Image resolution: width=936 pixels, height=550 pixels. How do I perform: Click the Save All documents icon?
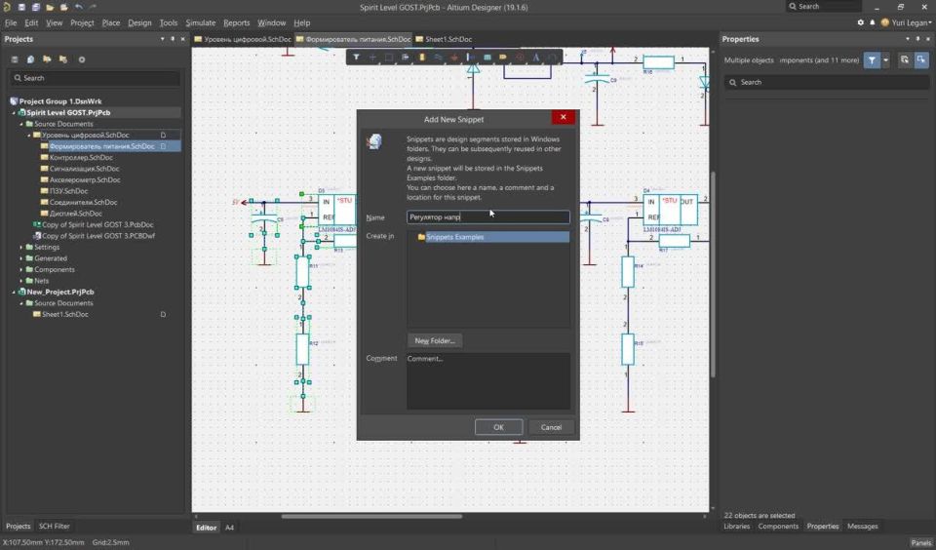click(36, 7)
